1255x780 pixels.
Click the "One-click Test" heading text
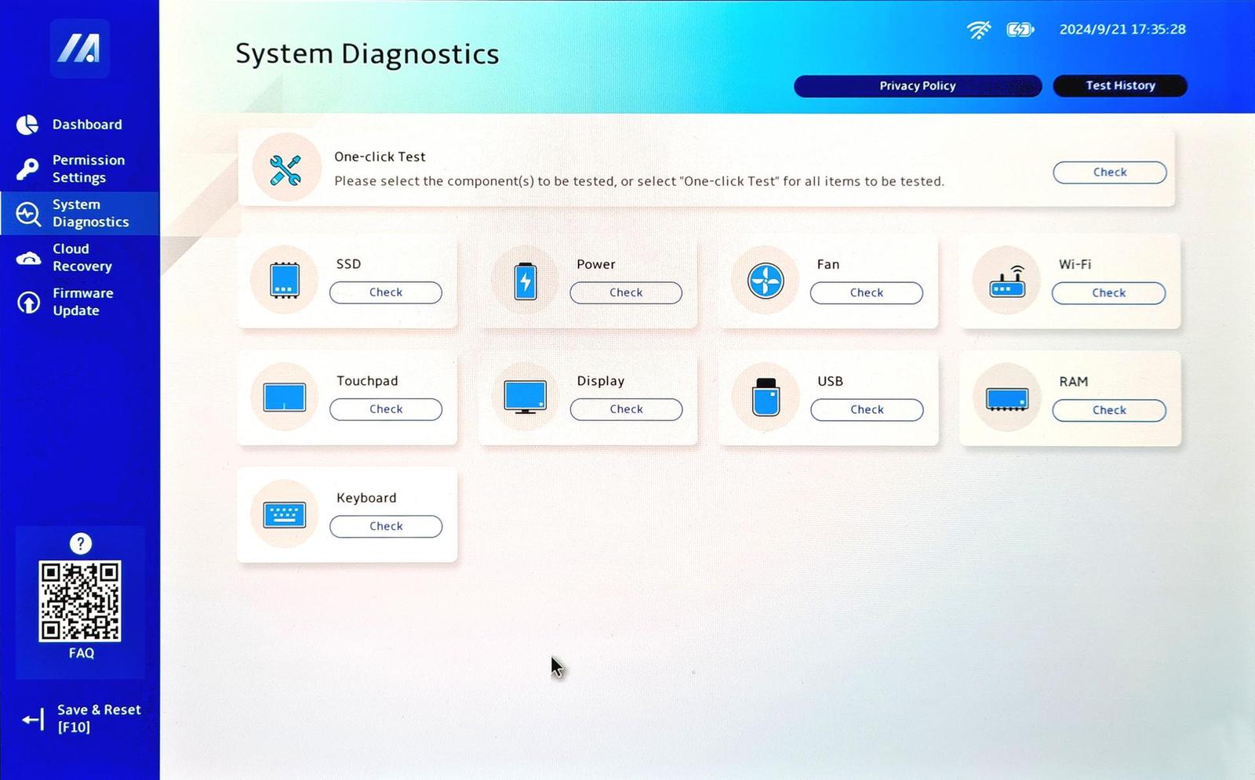(x=380, y=157)
